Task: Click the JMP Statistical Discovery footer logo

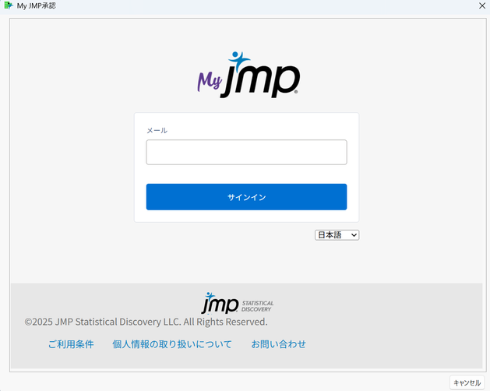Action: [x=238, y=303]
